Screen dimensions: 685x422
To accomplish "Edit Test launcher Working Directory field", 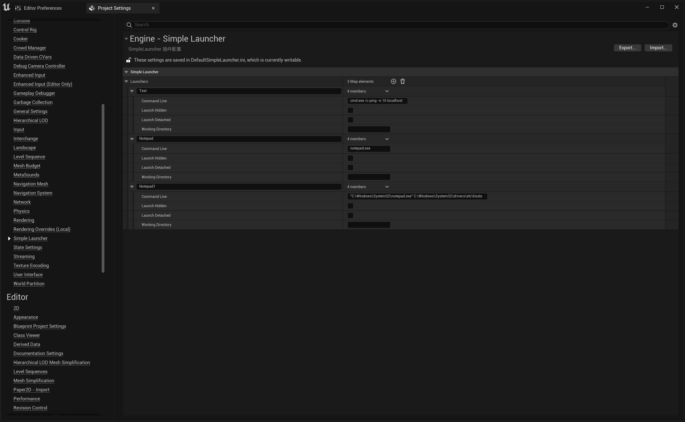I will pos(369,129).
